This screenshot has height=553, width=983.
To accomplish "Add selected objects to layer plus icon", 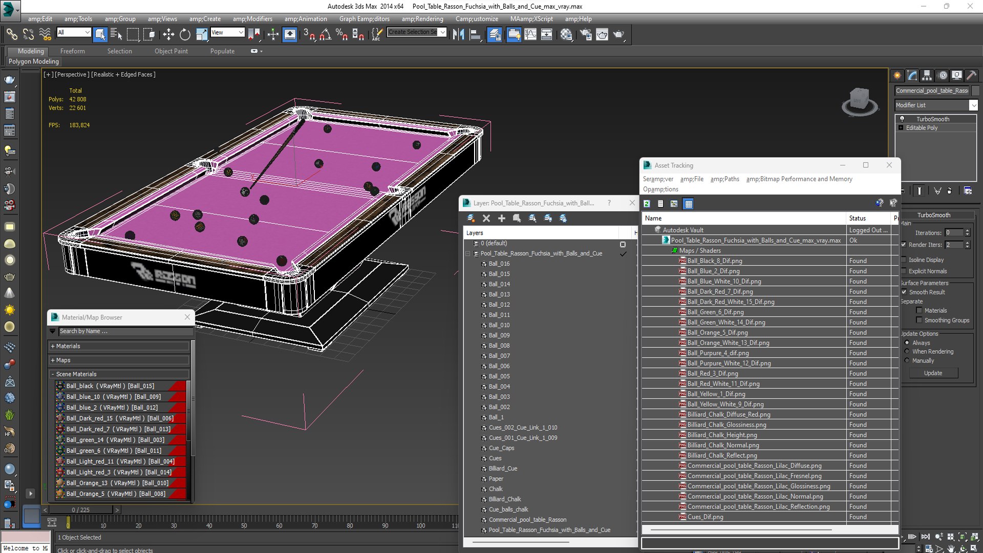I will (x=502, y=219).
